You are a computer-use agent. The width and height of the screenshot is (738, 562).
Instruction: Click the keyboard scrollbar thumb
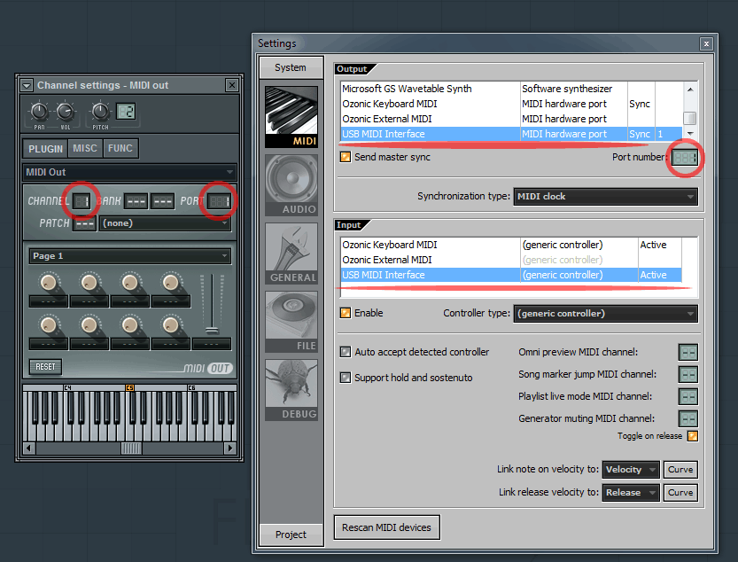click(x=131, y=448)
